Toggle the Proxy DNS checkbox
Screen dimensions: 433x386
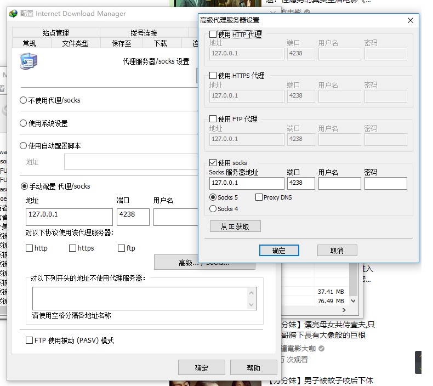pyautogui.click(x=259, y=197)
